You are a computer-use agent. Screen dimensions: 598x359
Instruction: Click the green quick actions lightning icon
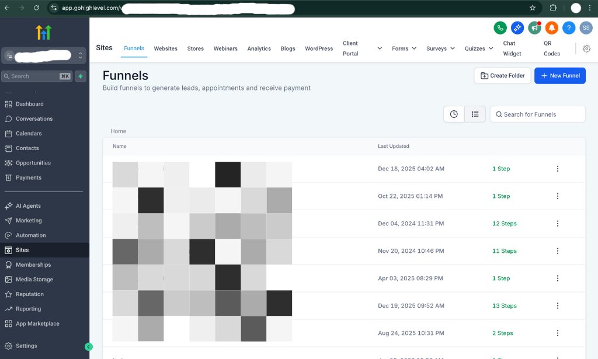pyautogui.click(x=80, y=76)
